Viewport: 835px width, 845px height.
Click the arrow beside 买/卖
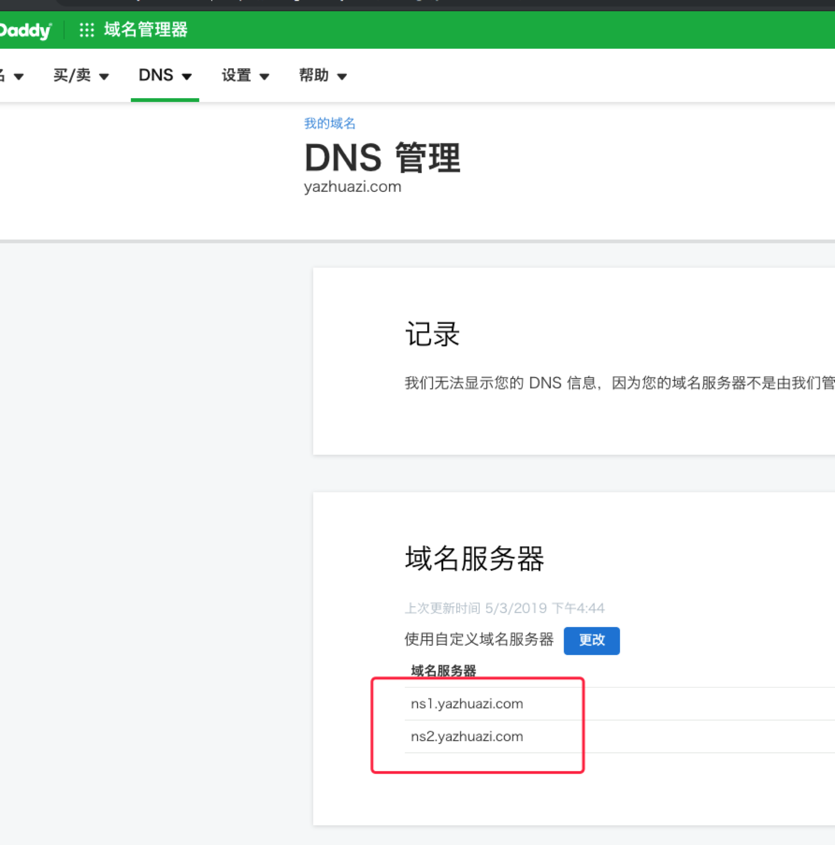[x=104, y=76]
